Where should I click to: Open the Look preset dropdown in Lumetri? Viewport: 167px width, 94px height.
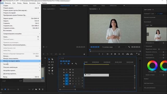(158, 25)
